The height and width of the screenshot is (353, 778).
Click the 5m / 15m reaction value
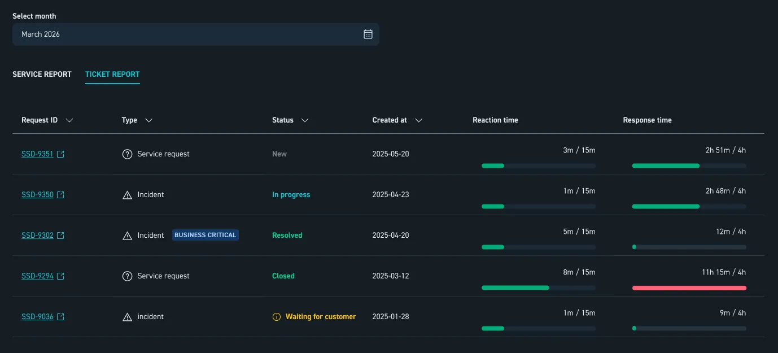pos(579,232)
